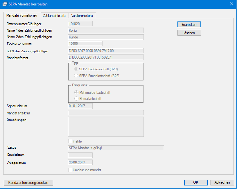Click into the Bemerkungen text area

(x=106, y=127)
